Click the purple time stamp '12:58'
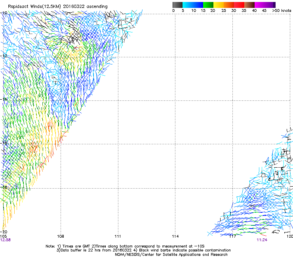This screenshot has height=257, width=293. pos(6,240)
